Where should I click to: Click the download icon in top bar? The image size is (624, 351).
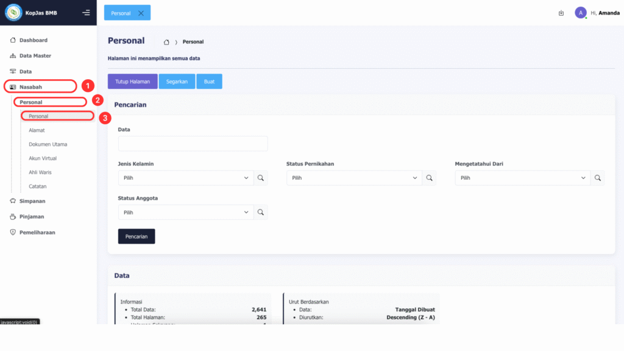coord(561,13)
